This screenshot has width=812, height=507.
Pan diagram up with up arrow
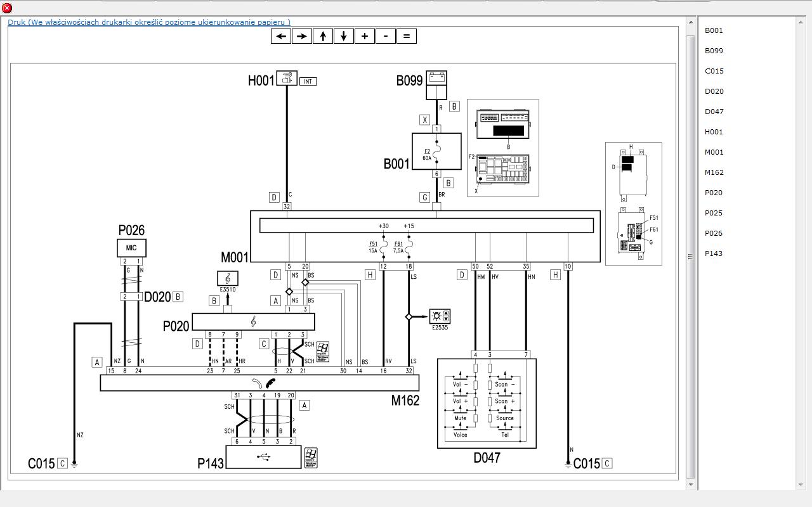tap(323, 36)
